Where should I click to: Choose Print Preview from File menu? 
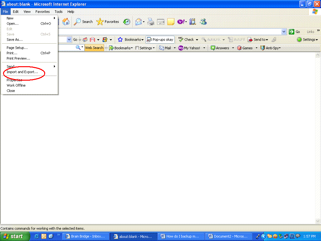(18, 58)
